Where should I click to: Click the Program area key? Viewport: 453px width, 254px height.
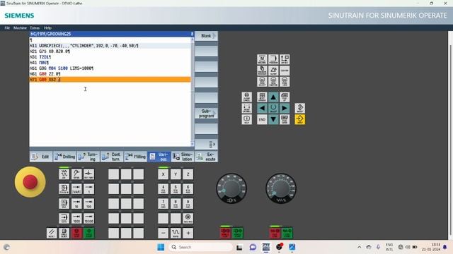(x=273, y=59)
